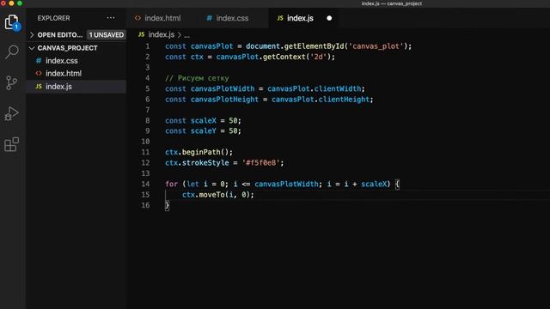The image size is (550, 309).
Task: Click ctx.moveTo call on line 15
Action: [x=217, y=195]
